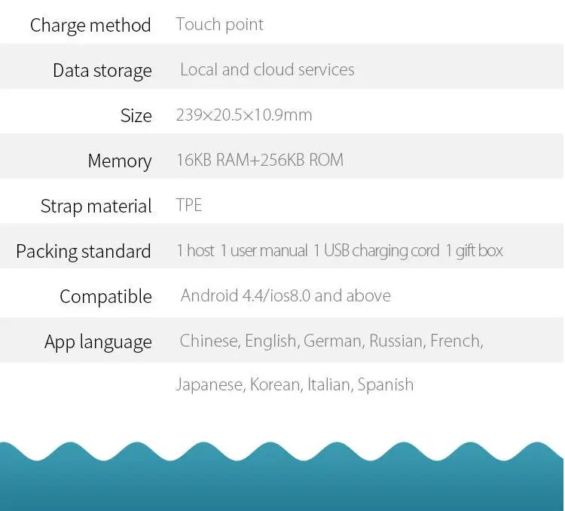Select the 'Charge method' label
This screenshot has width=565, height=511.
[90, 26]
